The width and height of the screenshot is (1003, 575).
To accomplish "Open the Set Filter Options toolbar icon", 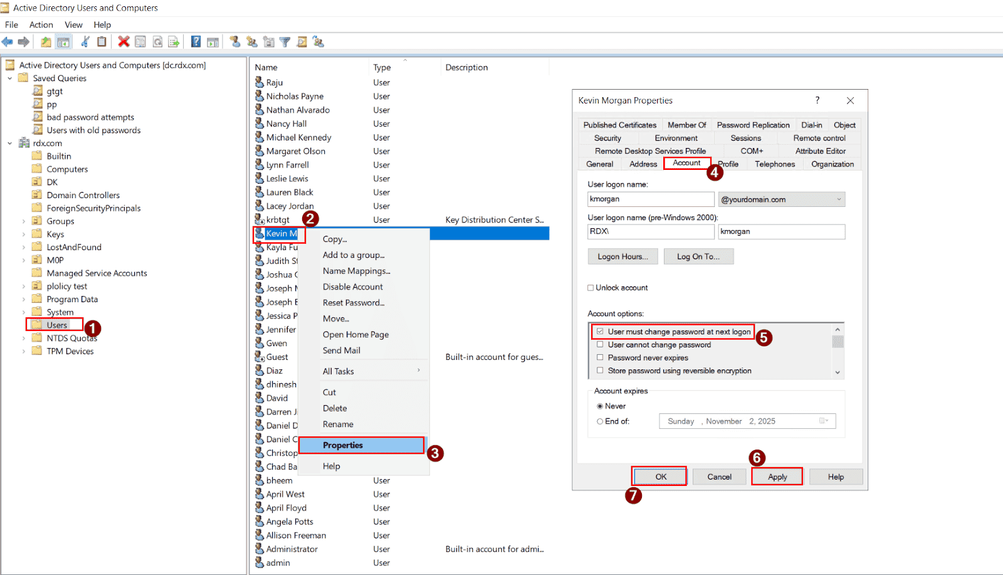I will pos(285,41).
